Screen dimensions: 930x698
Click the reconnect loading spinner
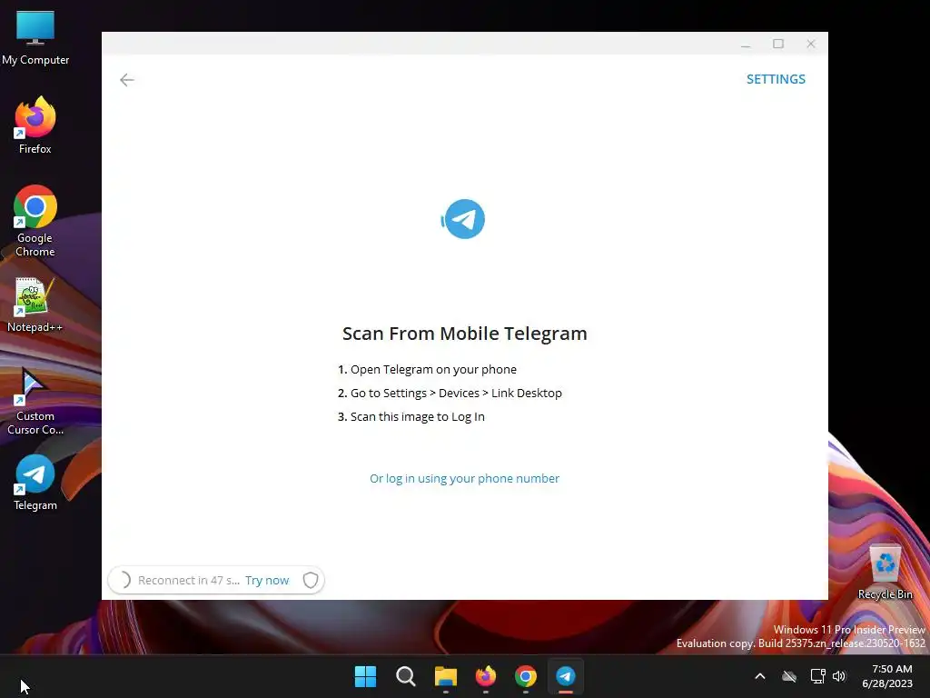[124, 580]
